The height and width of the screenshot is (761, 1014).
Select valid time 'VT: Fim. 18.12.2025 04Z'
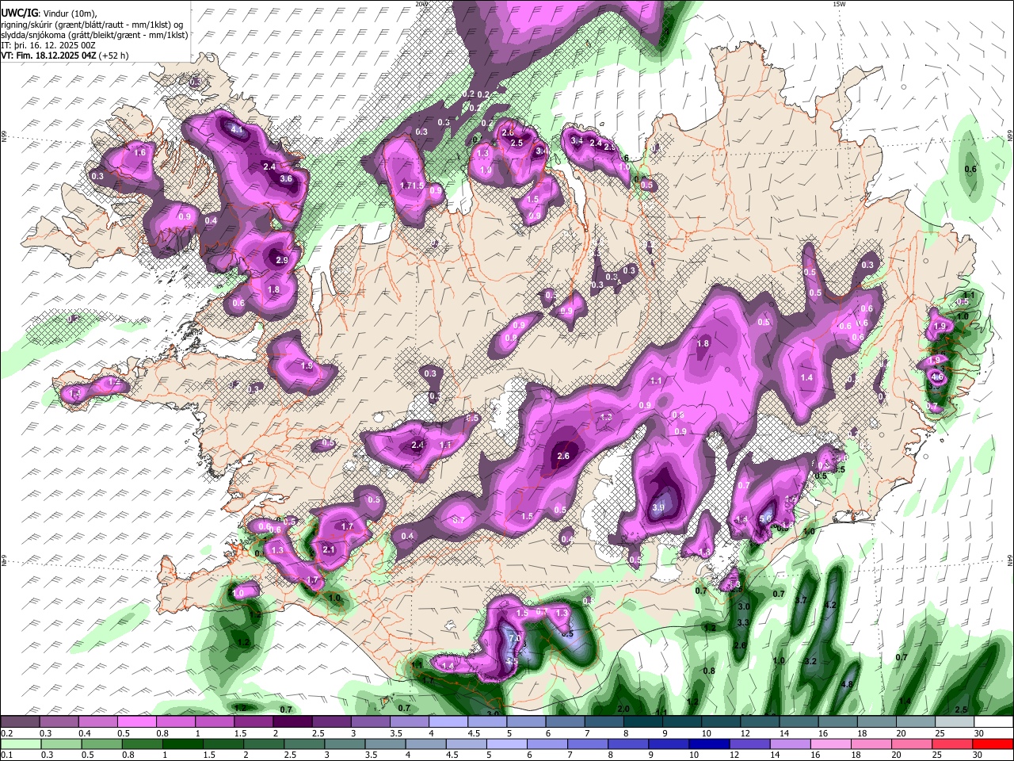(48, 55)
